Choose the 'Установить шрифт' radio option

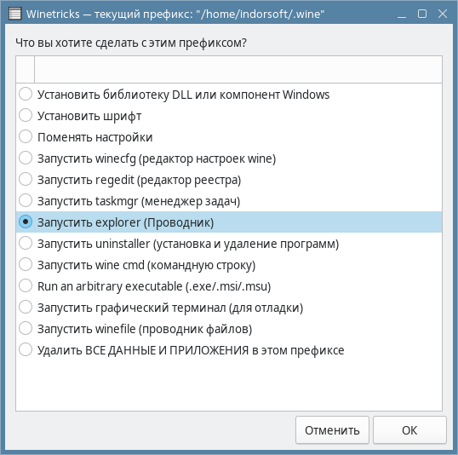229,116
